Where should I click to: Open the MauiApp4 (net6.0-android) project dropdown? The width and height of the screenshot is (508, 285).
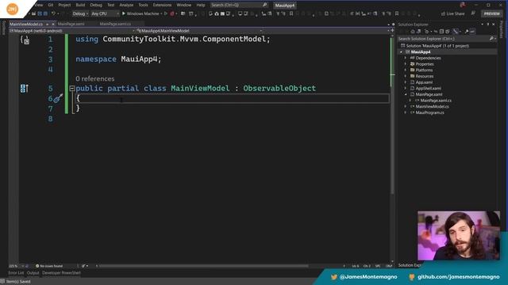pyautogui.click(x=72, y=31)
